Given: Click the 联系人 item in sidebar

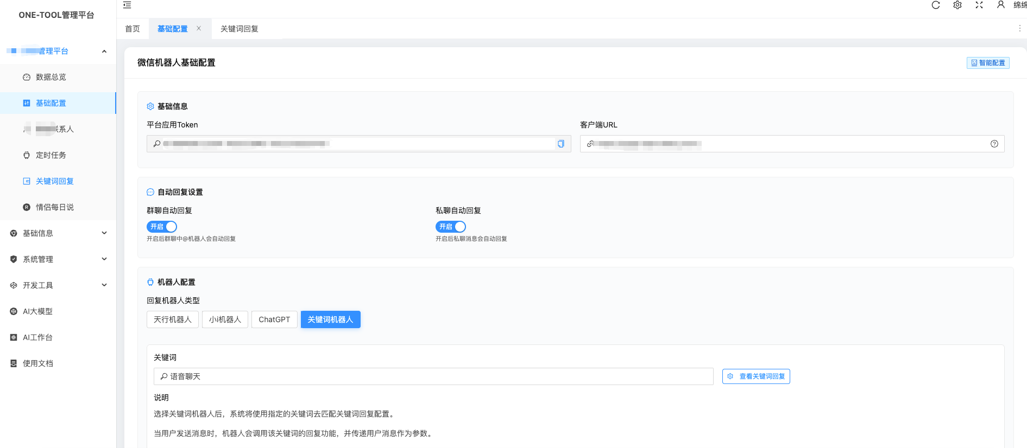Looking at the screenshot, I should coord(58,129).
